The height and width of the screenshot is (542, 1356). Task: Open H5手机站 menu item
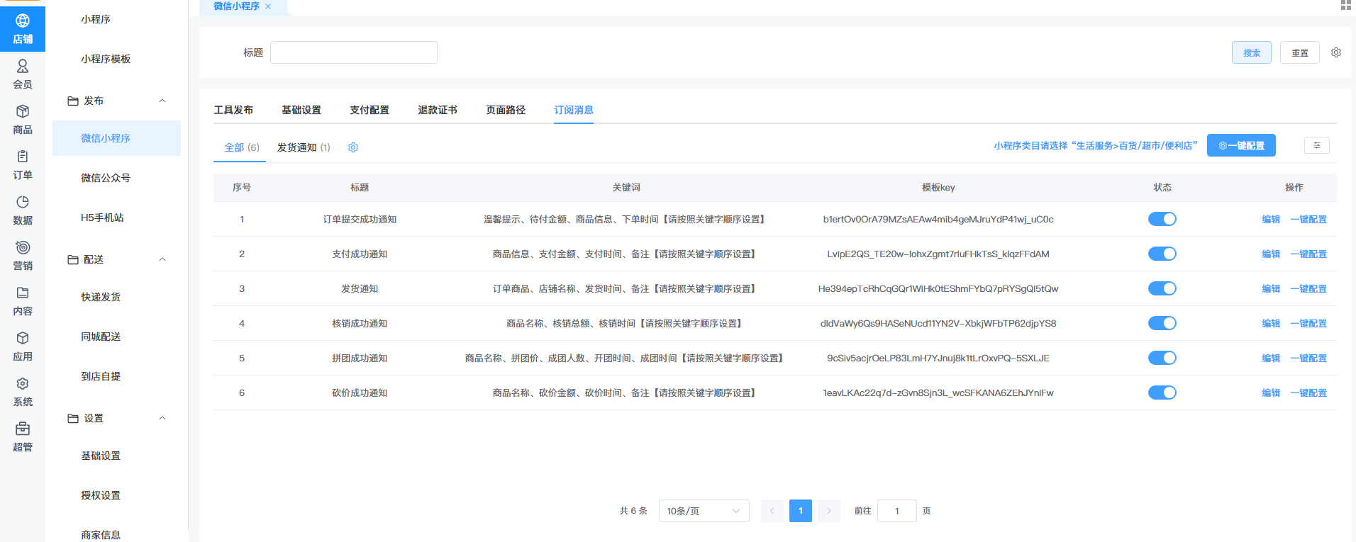tap(102, 218)
